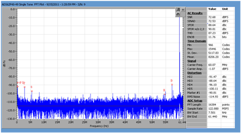Viewport: 241px width, 133px height.
Task: Click the FFT Length value 16384
Action: 212,105
